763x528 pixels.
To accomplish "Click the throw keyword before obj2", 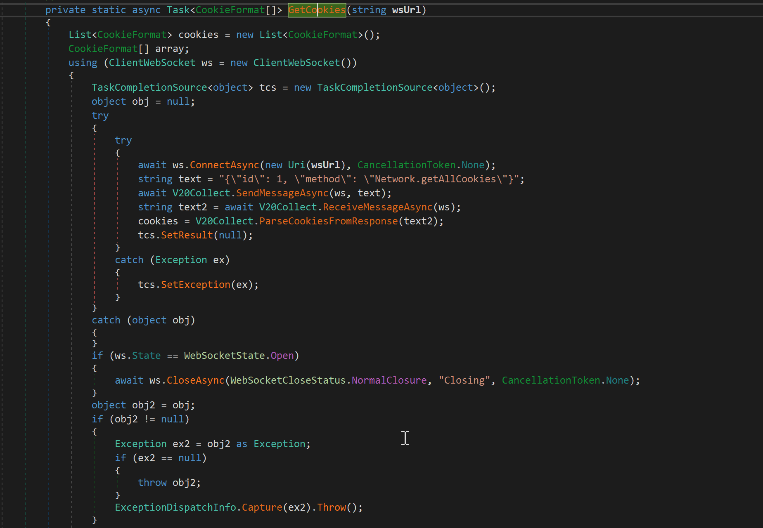I will pyautogui.click(x=152, y=483).
